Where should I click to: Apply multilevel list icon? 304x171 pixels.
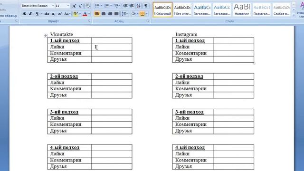tap(116, 6)
